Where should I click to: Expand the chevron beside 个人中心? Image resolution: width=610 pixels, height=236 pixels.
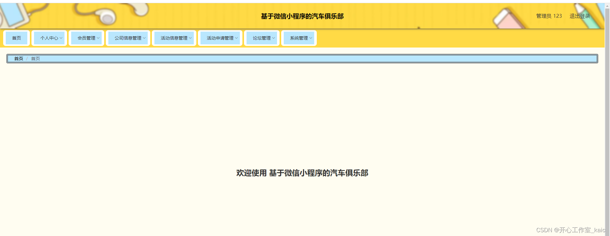61,38
